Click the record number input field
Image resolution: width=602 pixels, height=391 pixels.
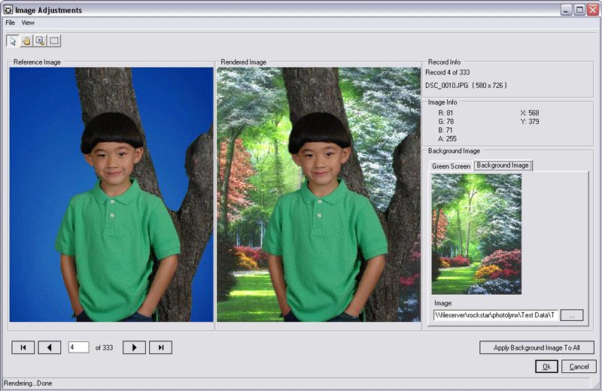point(78,347)
